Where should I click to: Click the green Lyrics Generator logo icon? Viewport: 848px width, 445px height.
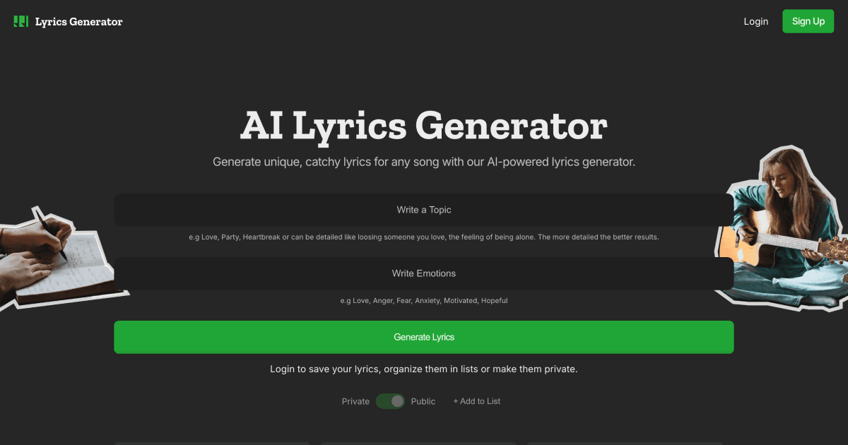pyautogui.click(x=20, y=21)
